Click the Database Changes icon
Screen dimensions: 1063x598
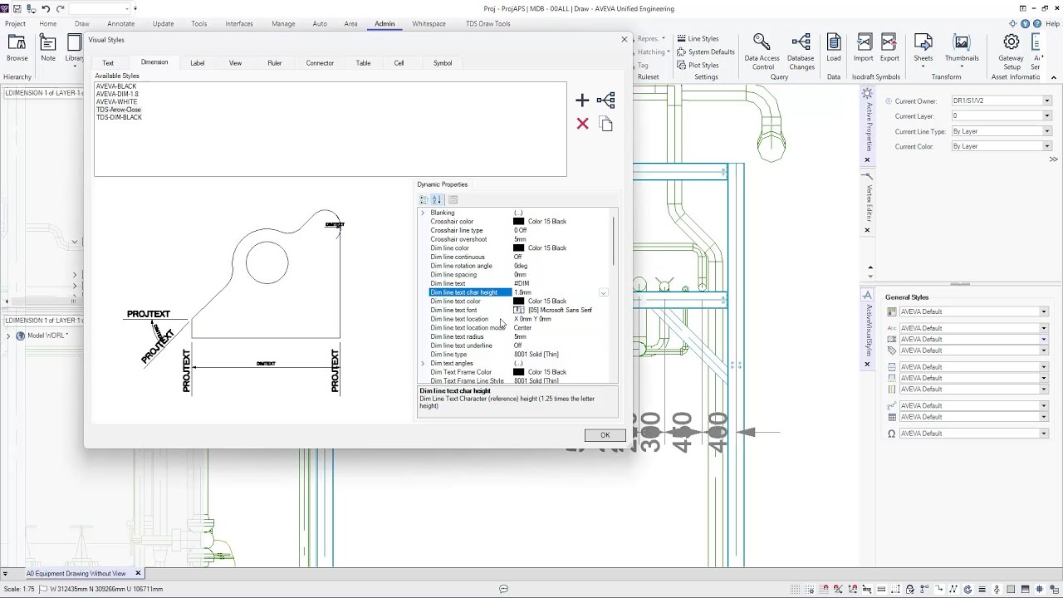tap(801, 50)
